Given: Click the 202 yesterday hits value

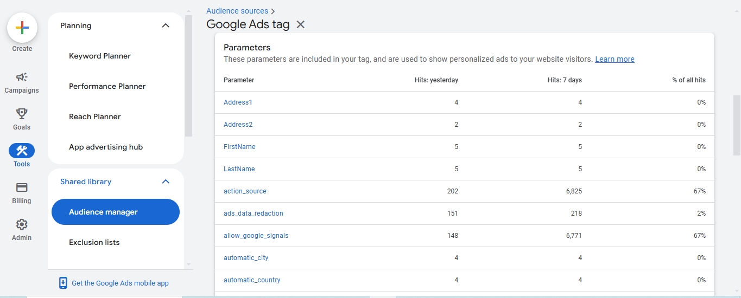Looking at the screenshot, I should click(453, 191).
